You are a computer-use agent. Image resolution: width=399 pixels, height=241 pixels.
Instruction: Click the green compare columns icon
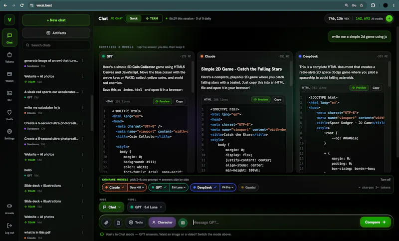[x=183, y=223]
